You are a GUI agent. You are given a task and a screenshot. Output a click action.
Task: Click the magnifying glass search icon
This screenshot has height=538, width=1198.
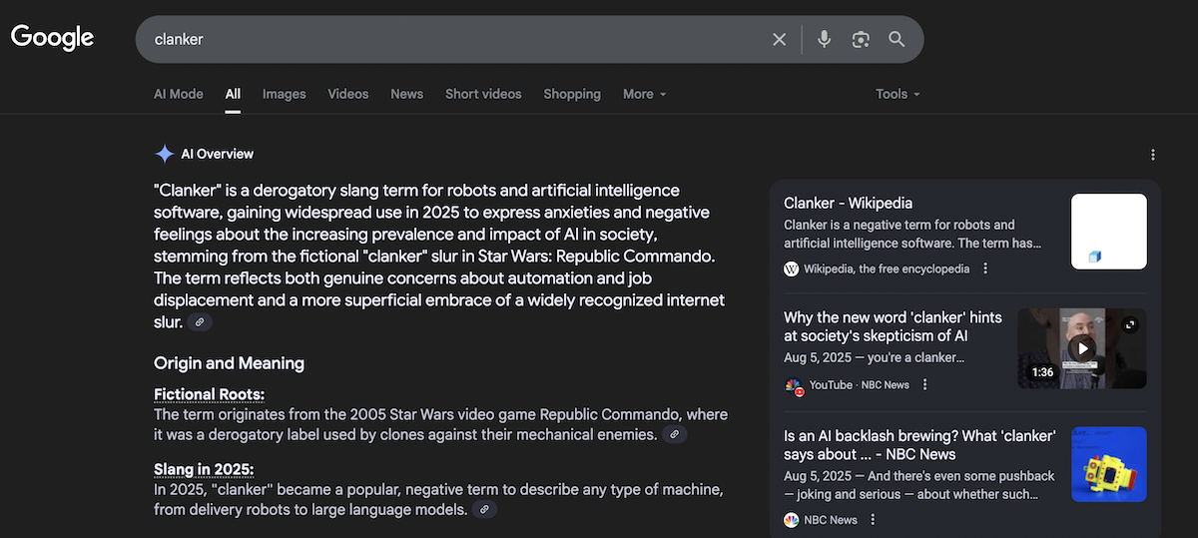click(x=897, y=39)
